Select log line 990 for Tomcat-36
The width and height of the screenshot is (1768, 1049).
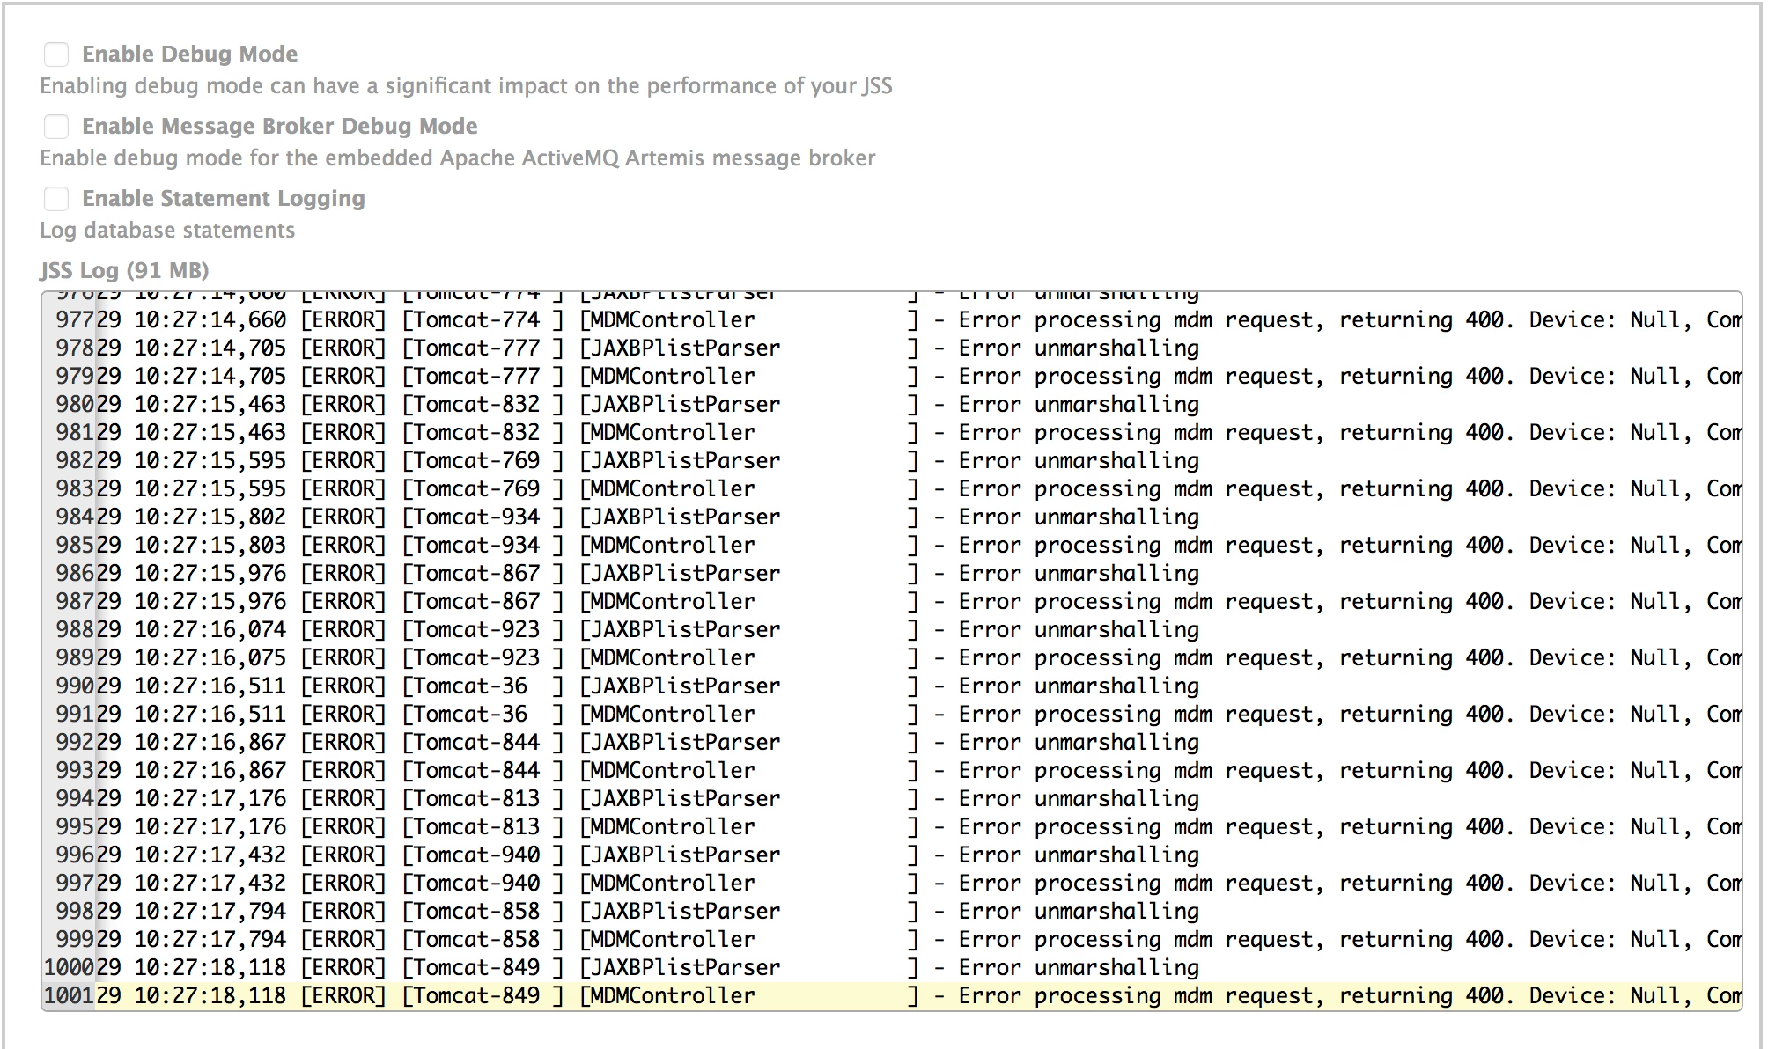point(892,686)
